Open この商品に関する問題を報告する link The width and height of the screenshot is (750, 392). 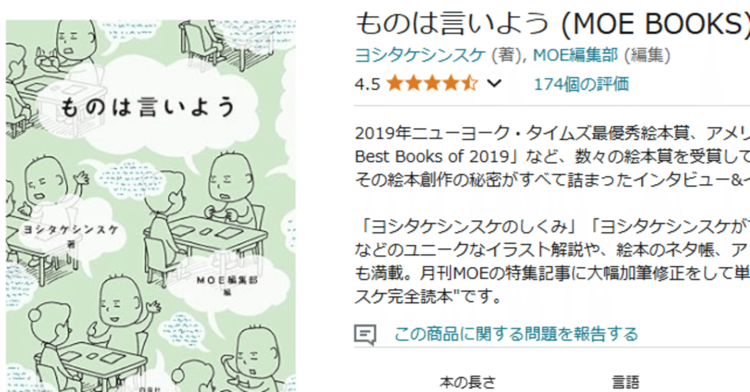coord(516,334)
